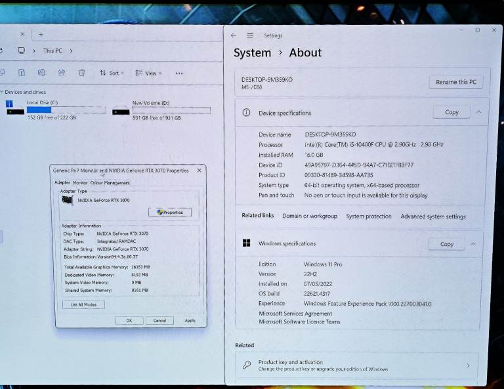Click the Paste clipboard icon in Explorer
Image resolution: width=504 pixels, height=389 pixels.
[22, 73]
